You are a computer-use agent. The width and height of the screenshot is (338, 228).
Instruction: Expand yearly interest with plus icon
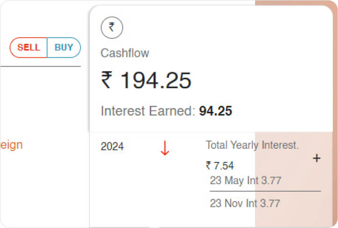316,159
